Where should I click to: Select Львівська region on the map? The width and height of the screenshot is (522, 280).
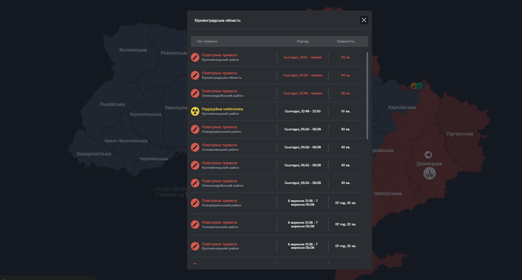click(112, 104)
